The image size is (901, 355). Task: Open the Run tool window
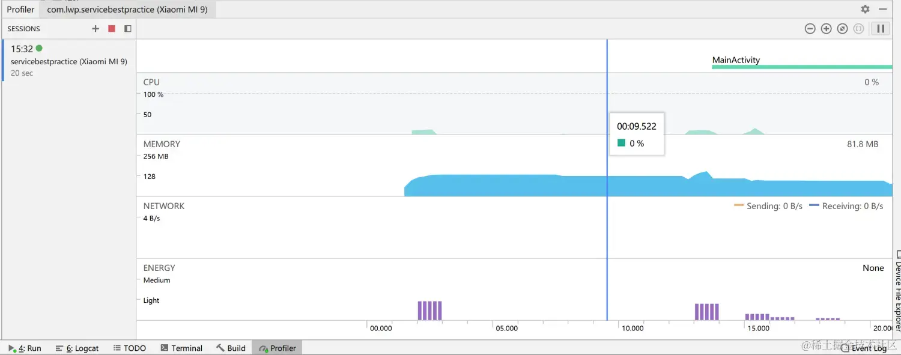[25, 348]
